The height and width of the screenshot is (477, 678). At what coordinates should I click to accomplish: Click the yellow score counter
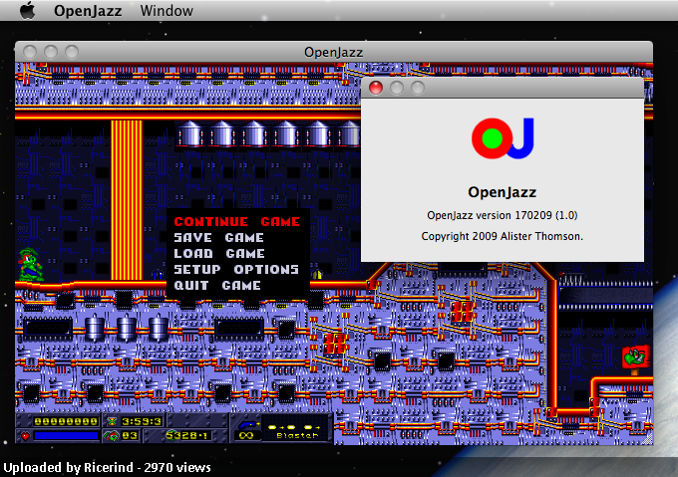(65, 421)
